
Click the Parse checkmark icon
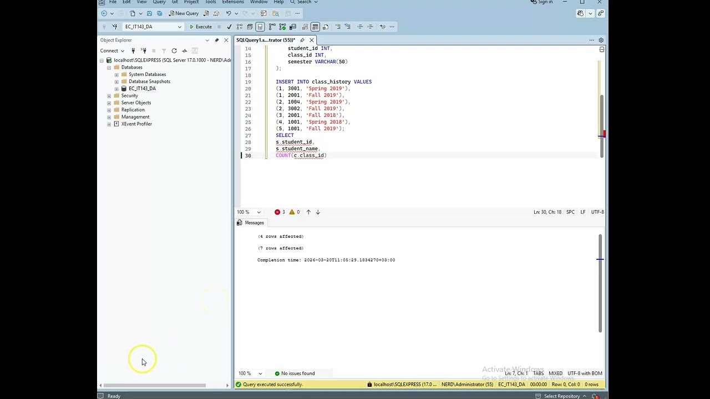(229, 27)
